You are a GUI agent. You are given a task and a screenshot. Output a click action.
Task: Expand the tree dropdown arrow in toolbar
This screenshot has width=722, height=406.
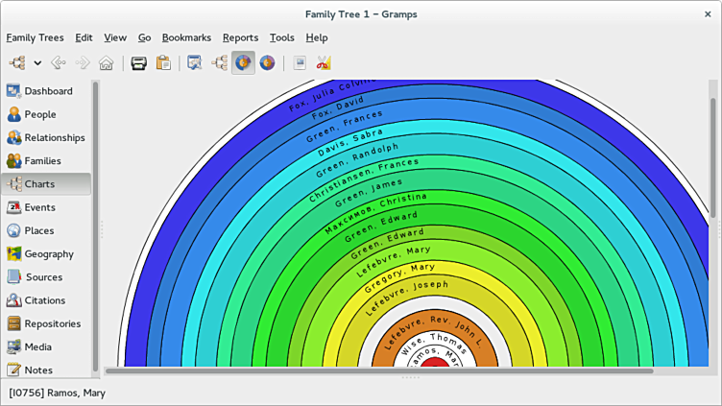tap(37, 63)
